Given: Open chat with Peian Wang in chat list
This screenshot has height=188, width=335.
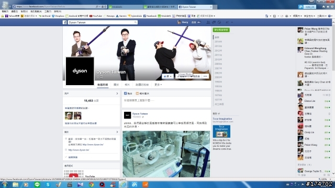Looking at the screenshot, I should point(314,145).
